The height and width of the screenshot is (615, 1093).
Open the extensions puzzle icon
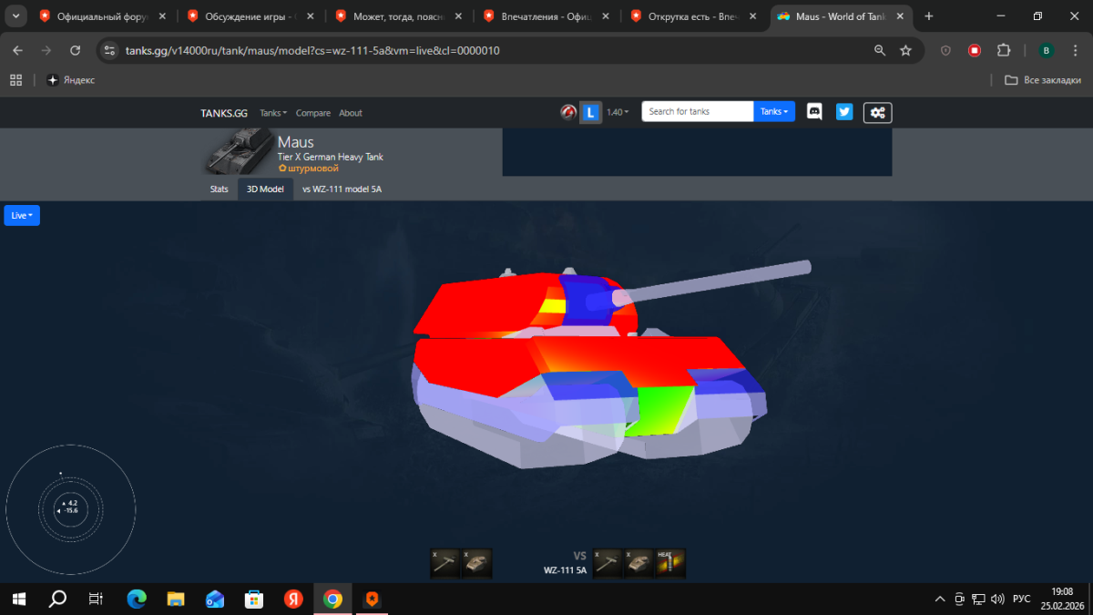[x=1004, y=50]
